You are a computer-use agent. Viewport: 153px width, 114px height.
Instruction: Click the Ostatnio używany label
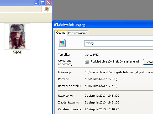70,109
